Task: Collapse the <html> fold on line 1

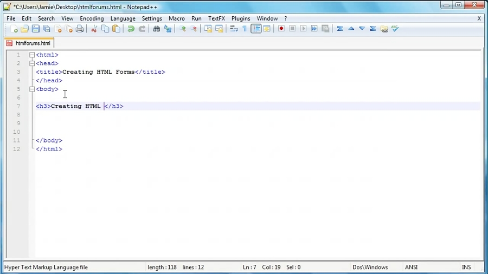Action: 32,55
